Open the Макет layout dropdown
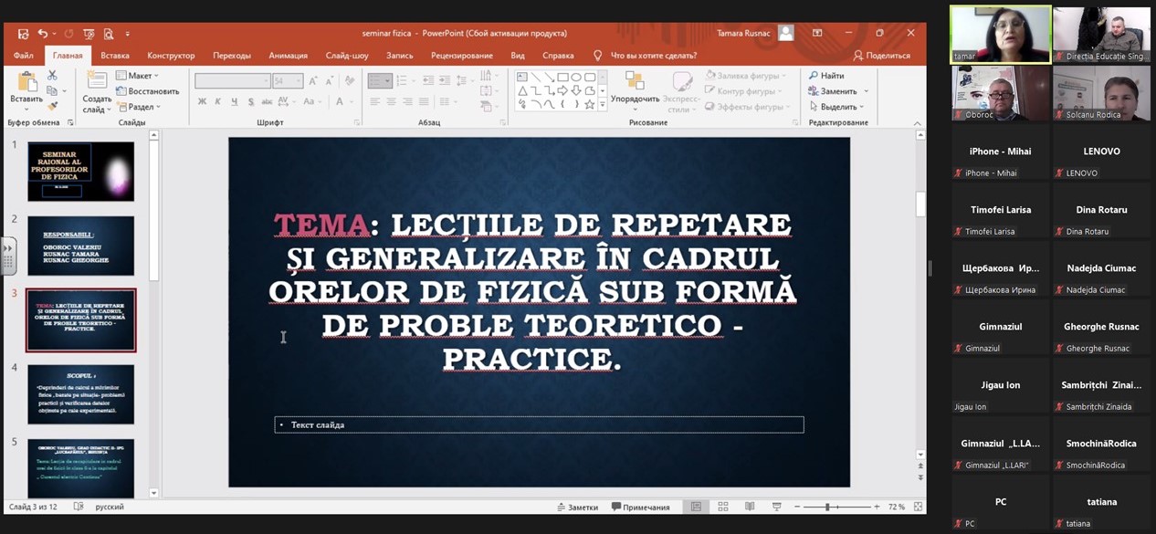This screenshot has height=534, width=1156. pos(137,76)
